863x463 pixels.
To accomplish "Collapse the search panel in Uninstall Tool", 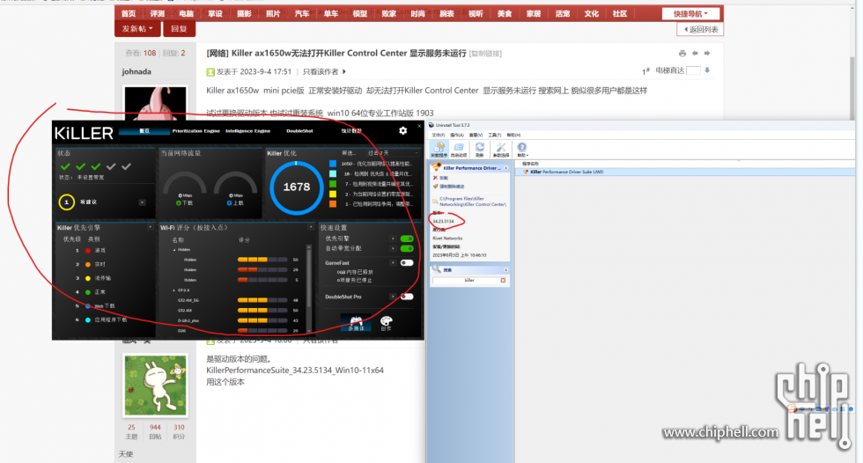I will pyautogui.click(x=505, y=270).
